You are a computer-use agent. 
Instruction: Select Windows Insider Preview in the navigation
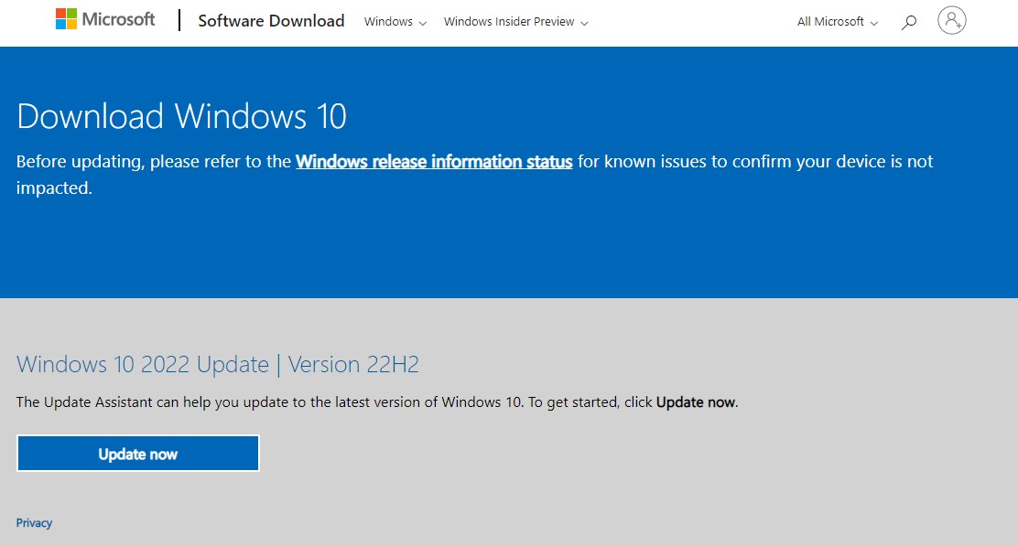[509, 21]
